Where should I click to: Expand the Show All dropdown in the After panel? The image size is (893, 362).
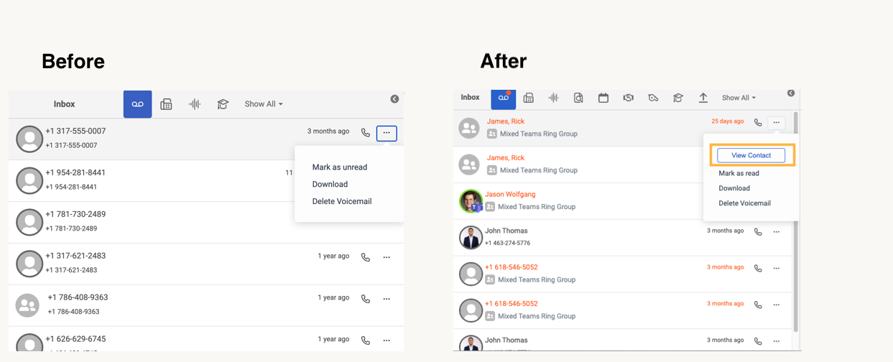[x=739, y=98]
